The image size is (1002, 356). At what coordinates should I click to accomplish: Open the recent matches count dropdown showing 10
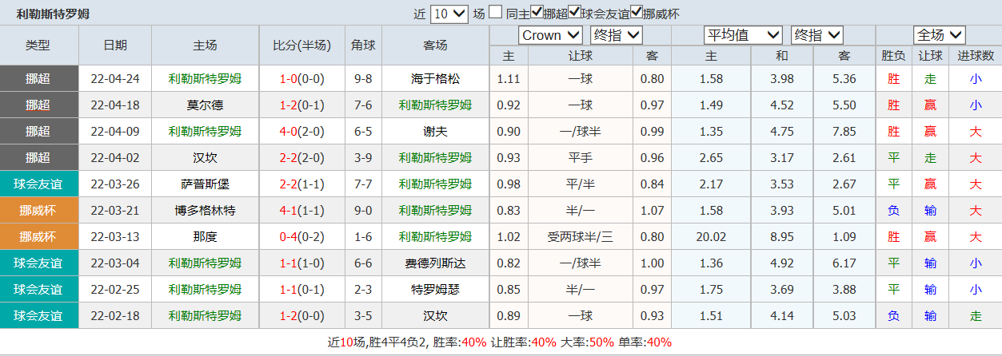(449, 14)
